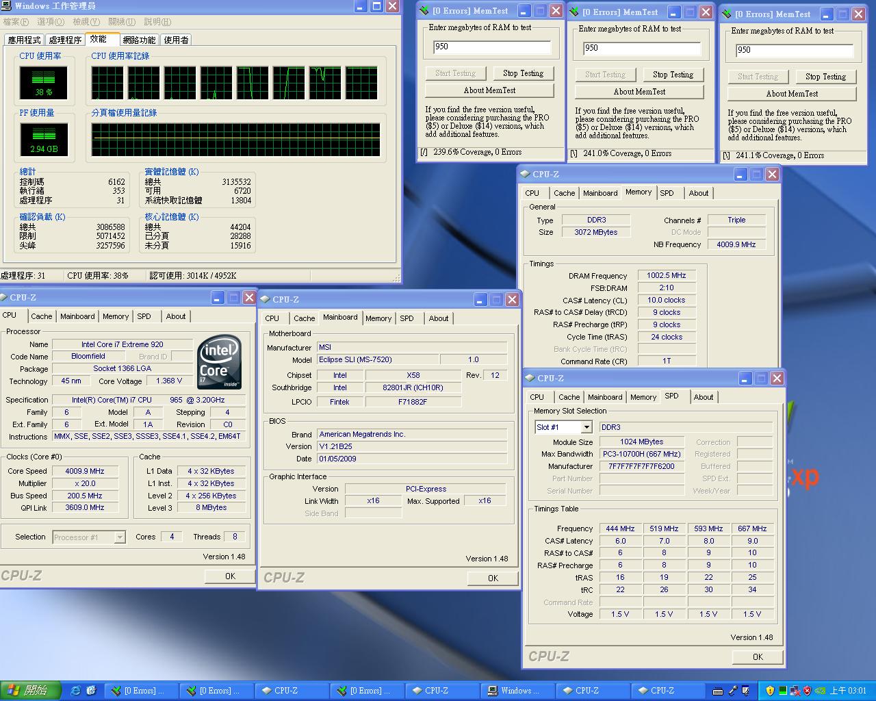Viewport: 876px width, 701px height.
Task: Open the 說明(H) menu in Task Manager
Action: (157, 22)
